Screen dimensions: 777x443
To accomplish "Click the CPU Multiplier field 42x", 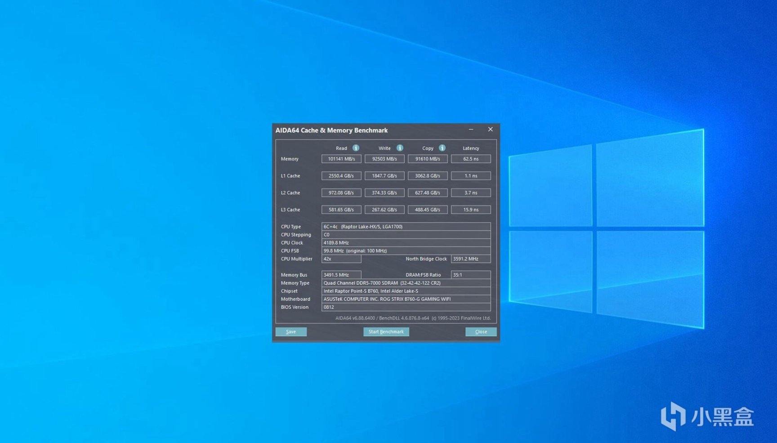I will (341, 259).
